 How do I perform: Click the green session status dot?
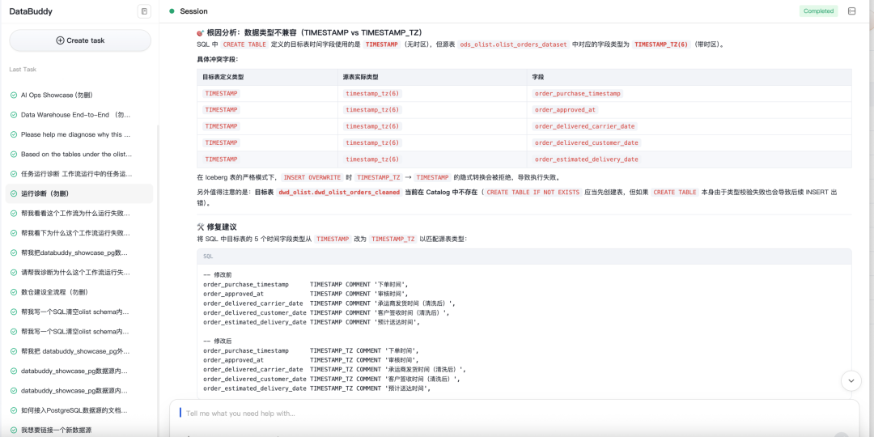click(172, 11)
